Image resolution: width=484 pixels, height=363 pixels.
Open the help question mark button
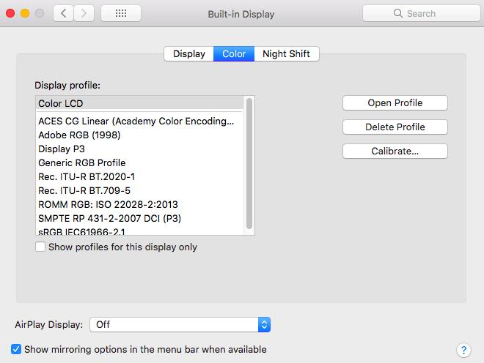463,350
